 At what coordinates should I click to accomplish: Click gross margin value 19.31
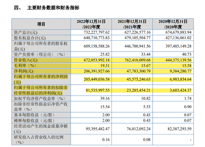[105, 66]
